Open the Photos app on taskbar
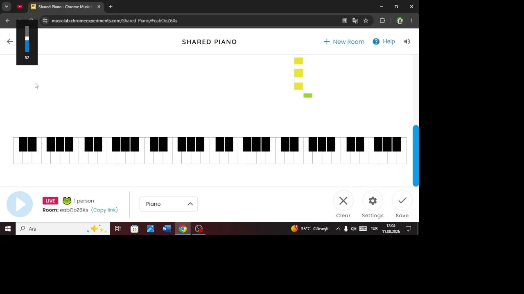The width and height of the screenshot is (524, 294). (x=151, y=229)
